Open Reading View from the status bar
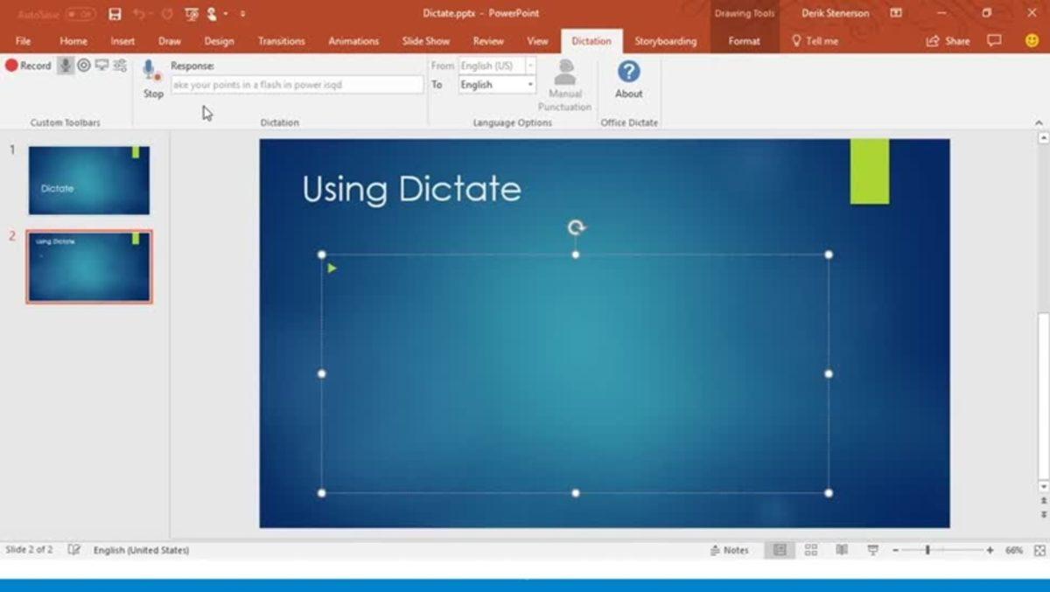The height and width of the screenshot is (592, 1050). pos(841,549)
